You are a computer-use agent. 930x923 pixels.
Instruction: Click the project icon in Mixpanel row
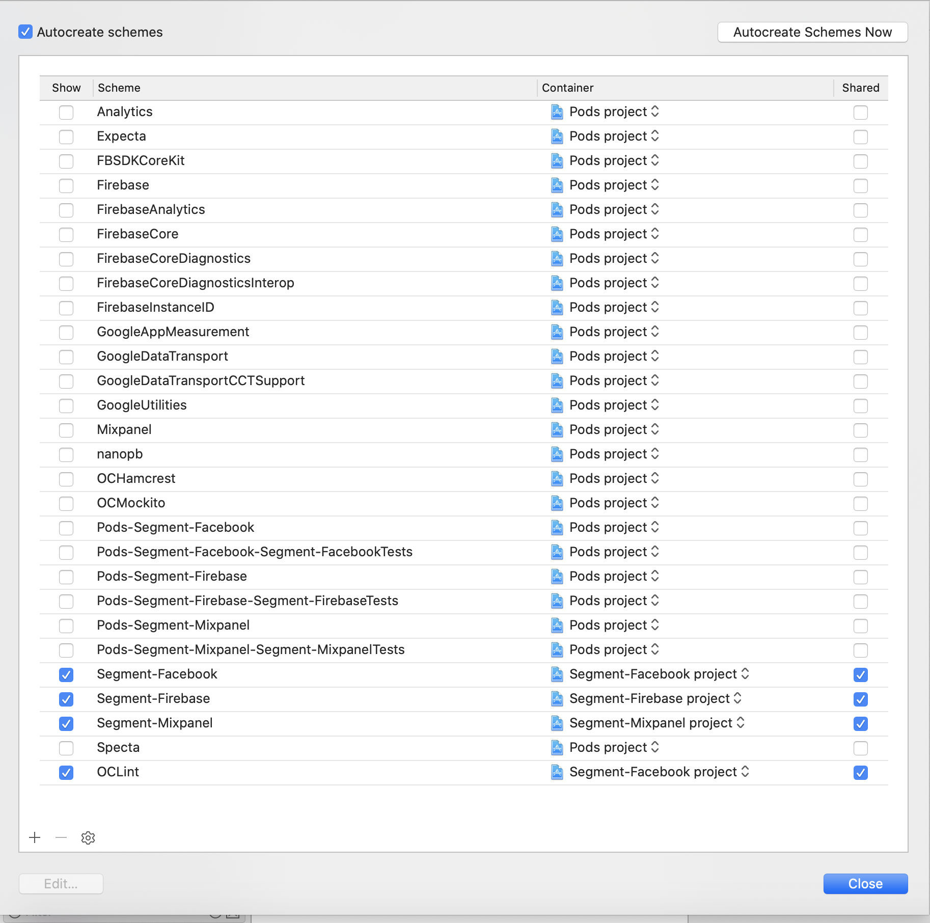(557, 429)
